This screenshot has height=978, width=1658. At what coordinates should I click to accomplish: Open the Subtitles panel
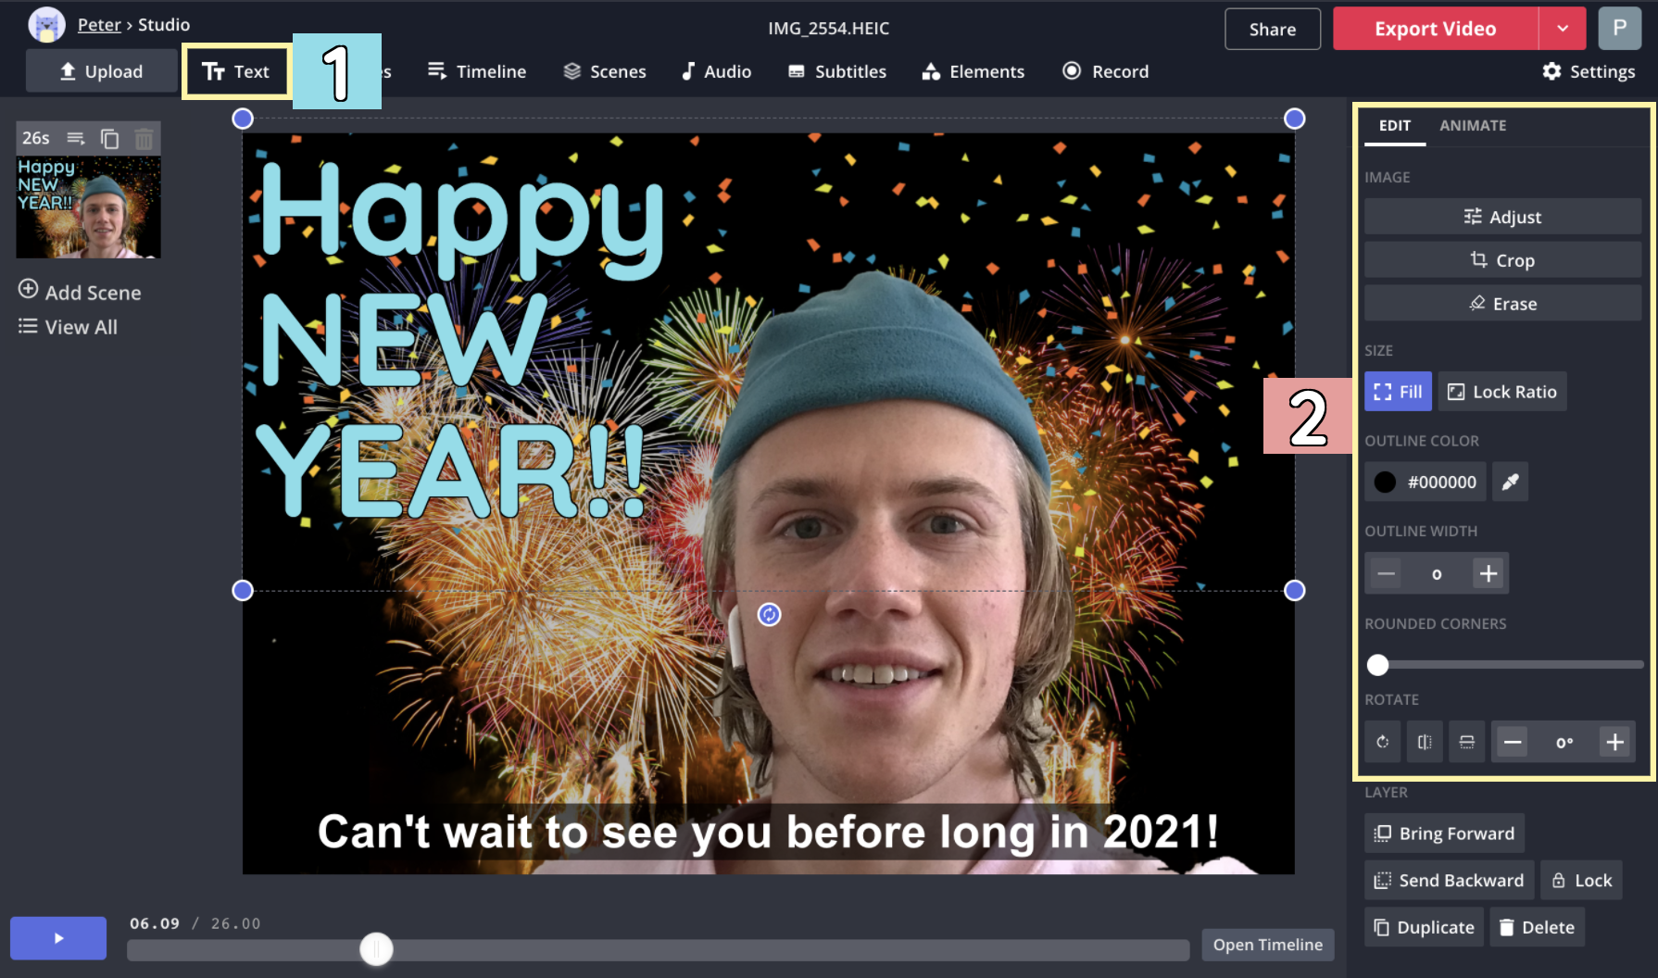836,70
